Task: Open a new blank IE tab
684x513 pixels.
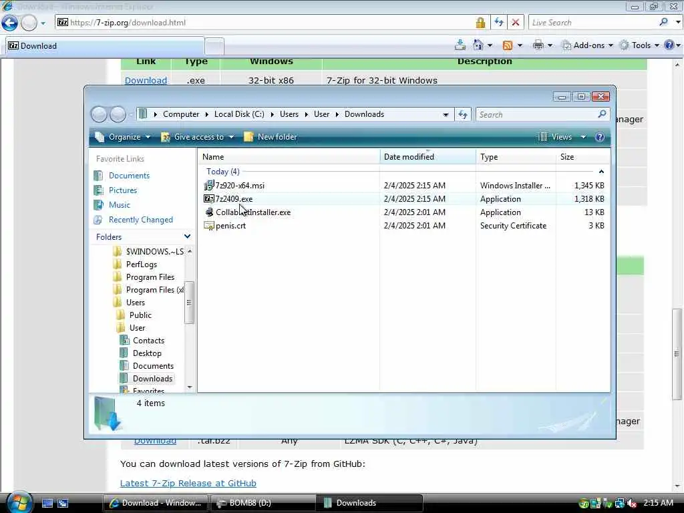Action: (214, 46)
